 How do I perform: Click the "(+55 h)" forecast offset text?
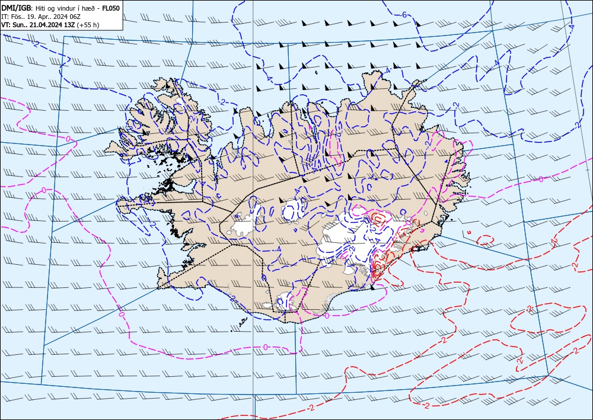click(x=88, y=25)
